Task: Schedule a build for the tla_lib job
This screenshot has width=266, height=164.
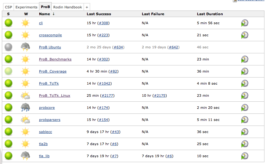Action: (x=245, y=156)
